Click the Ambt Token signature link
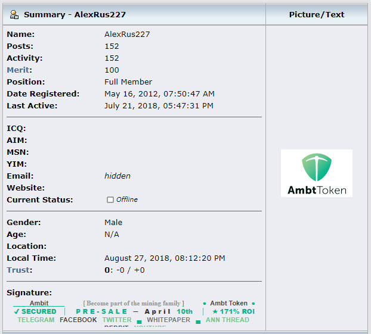The width and height of the screenshot is (371, 334). coord(228,303)
